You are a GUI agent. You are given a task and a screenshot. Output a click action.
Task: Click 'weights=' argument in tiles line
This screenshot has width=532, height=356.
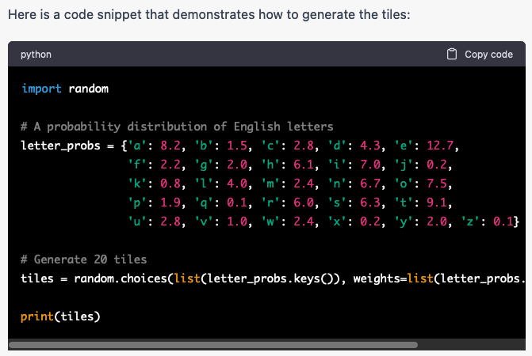[x=380, y=278]
